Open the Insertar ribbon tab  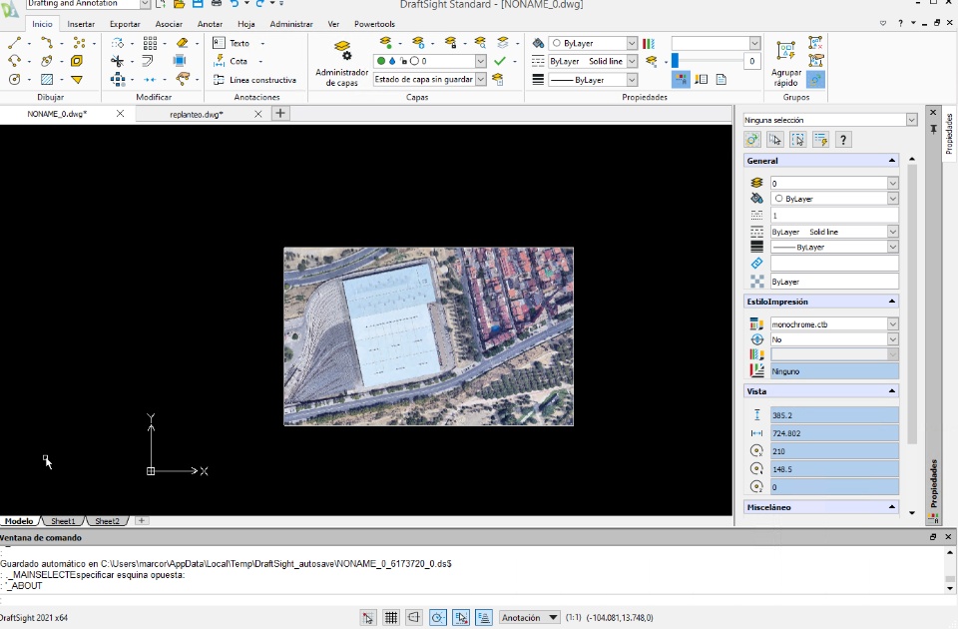coord(81,24)
